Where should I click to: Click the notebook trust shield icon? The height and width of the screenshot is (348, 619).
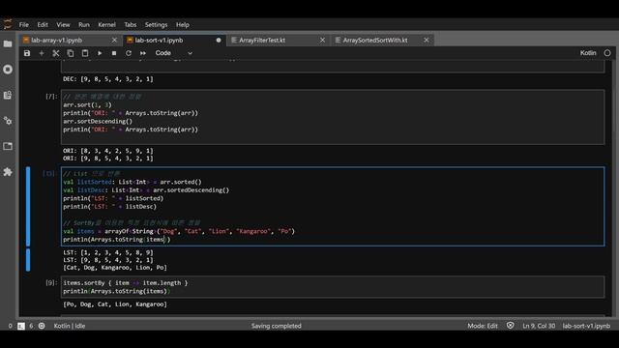510,326
